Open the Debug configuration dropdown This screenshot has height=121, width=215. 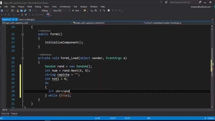[46, 10]
